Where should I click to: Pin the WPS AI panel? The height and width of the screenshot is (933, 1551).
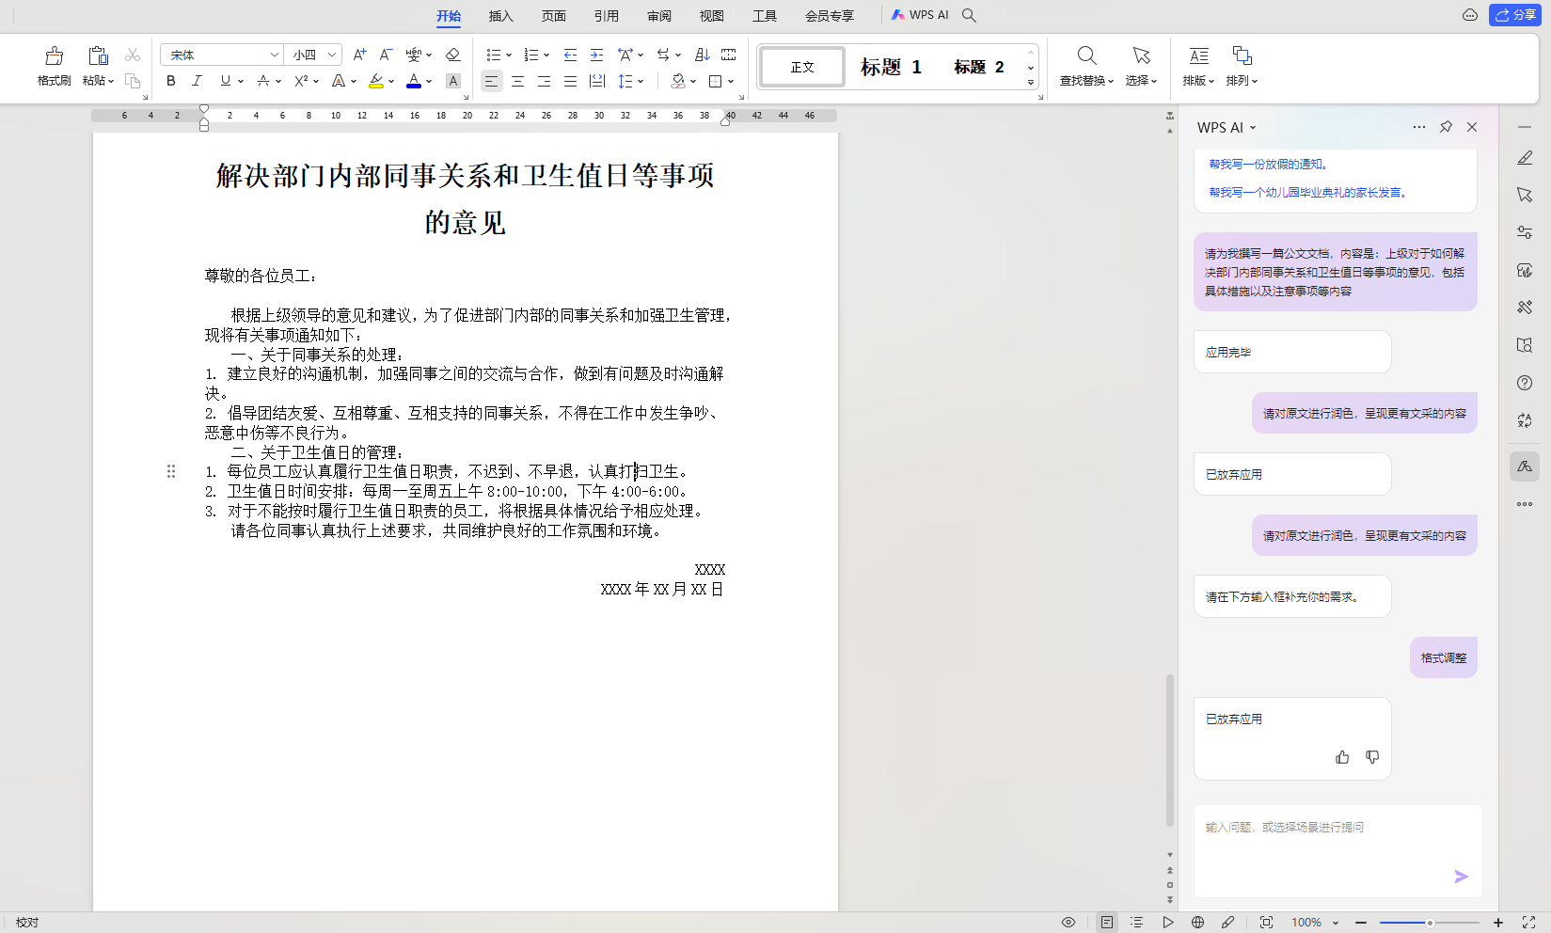click(1446, 127)
